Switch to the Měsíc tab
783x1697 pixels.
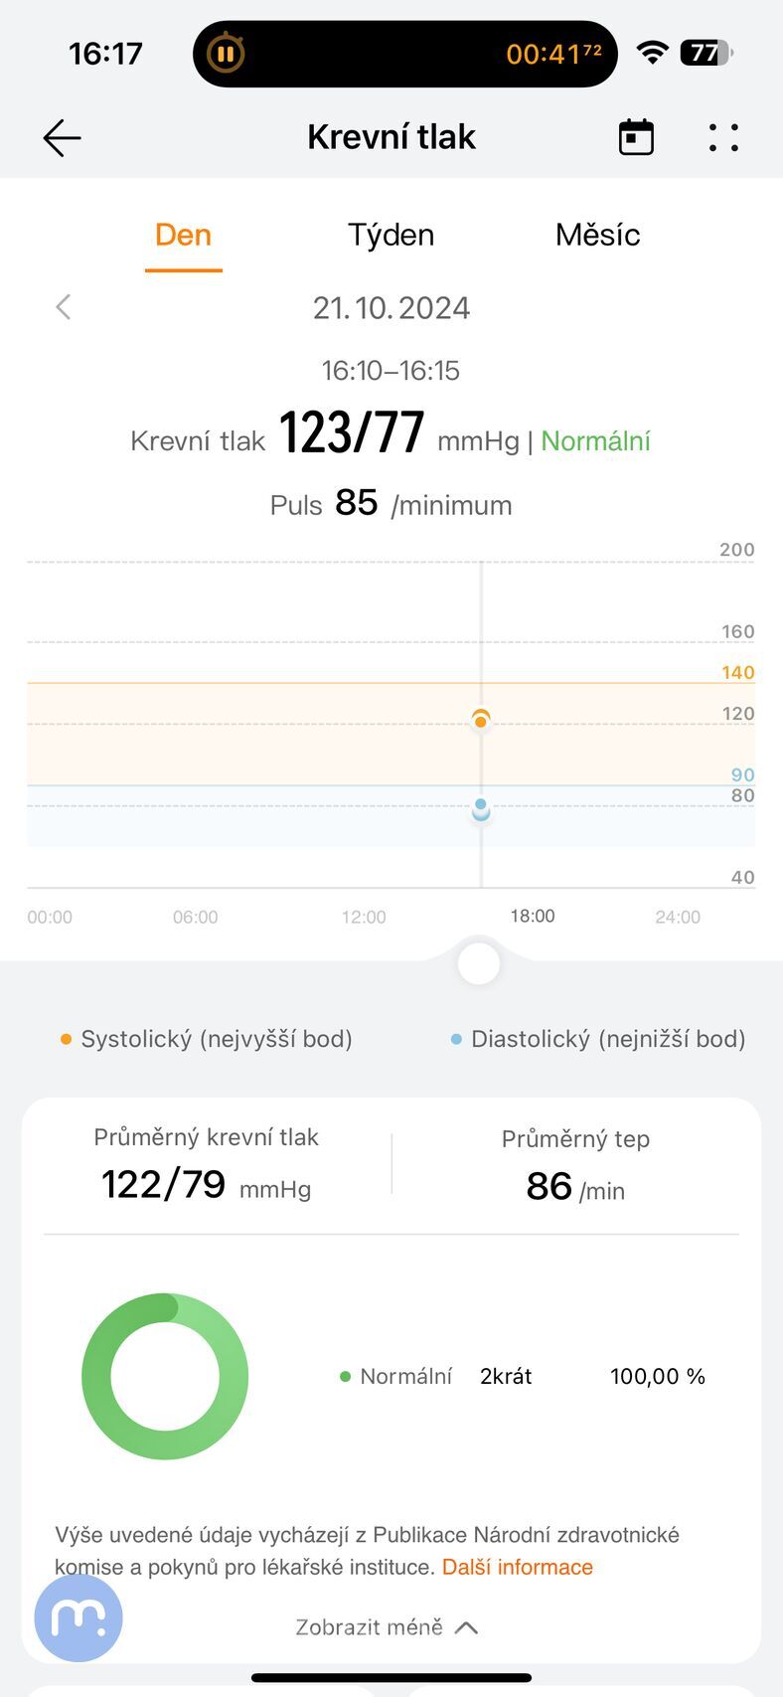coord(597,236)
